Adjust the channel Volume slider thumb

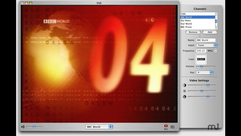(201, 67)
